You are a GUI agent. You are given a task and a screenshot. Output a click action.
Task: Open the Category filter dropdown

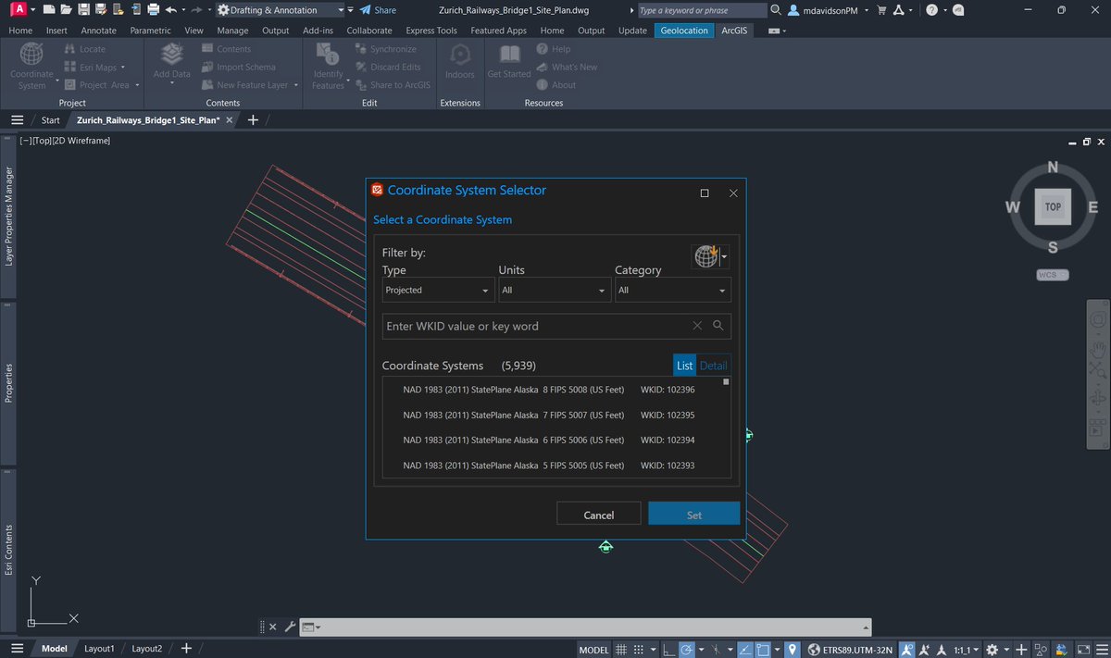point(673,291)
